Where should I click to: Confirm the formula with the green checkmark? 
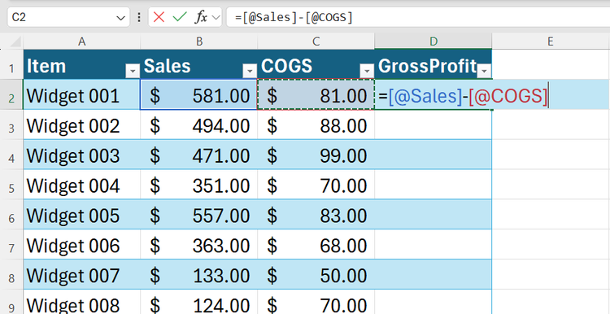pos(180,17)
